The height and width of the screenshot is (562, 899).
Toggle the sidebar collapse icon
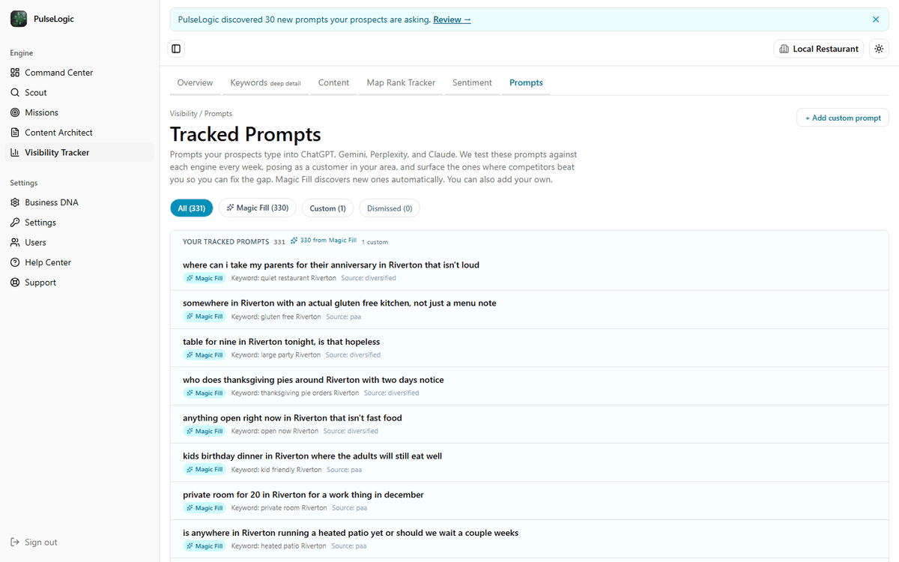click(x=176, y=49)
